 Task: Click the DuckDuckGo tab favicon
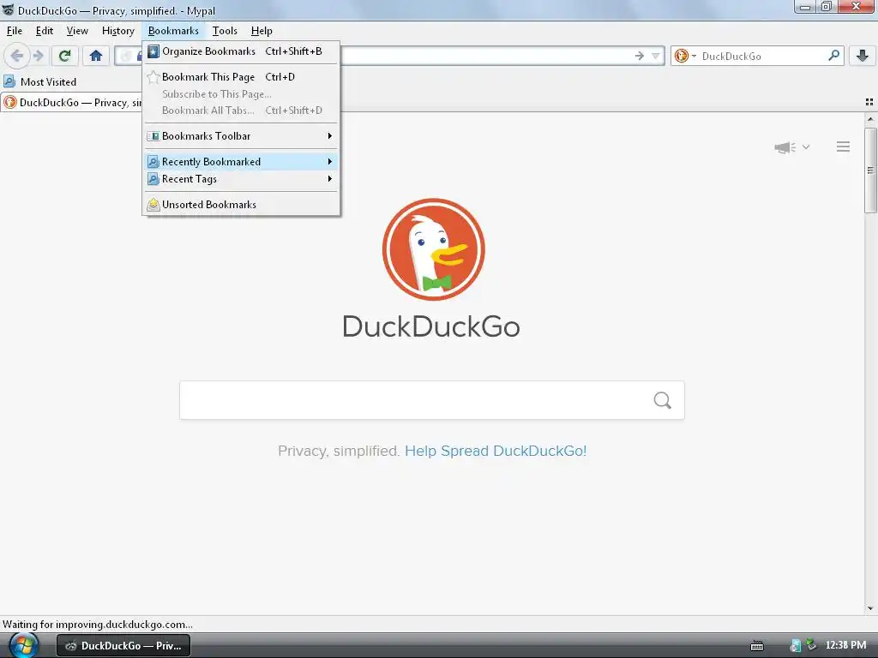click(x=10, y=103)
